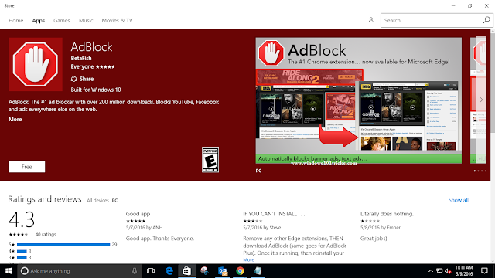Open the Windows Start menu
495x278 pixels.
point(9,271)
